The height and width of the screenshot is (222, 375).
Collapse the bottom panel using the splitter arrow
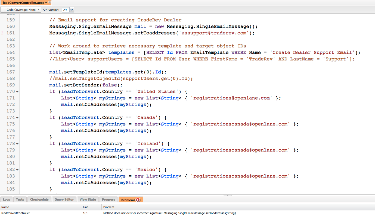click(x=227, y=195)
